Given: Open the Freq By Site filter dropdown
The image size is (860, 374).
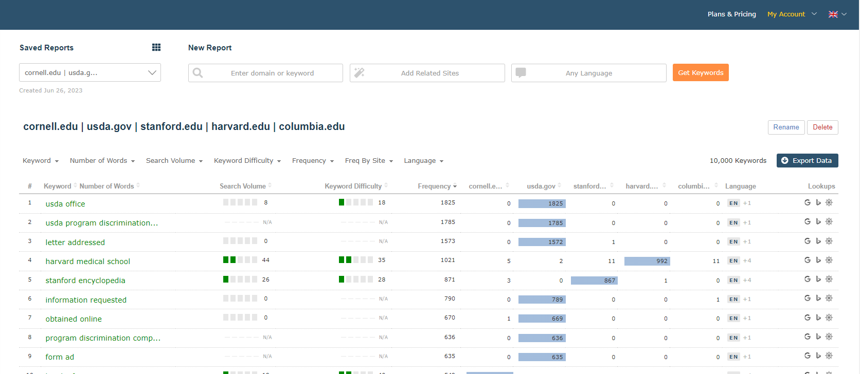Looking at the screenshot, I should click(369, 161).
